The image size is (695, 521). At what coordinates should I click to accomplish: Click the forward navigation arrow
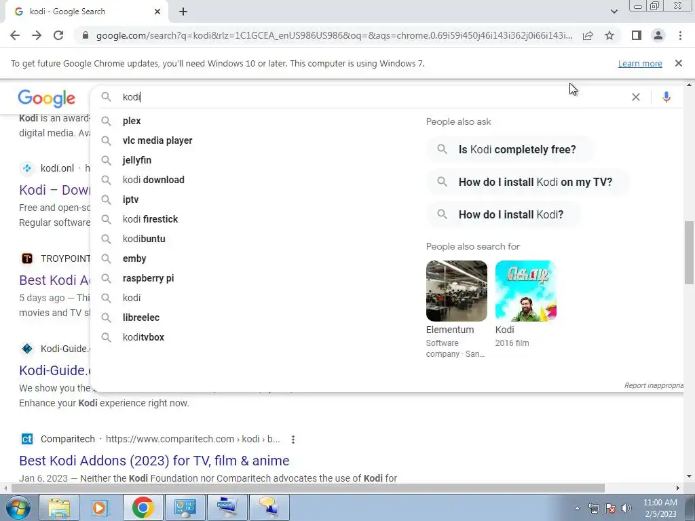click(37, 35)
